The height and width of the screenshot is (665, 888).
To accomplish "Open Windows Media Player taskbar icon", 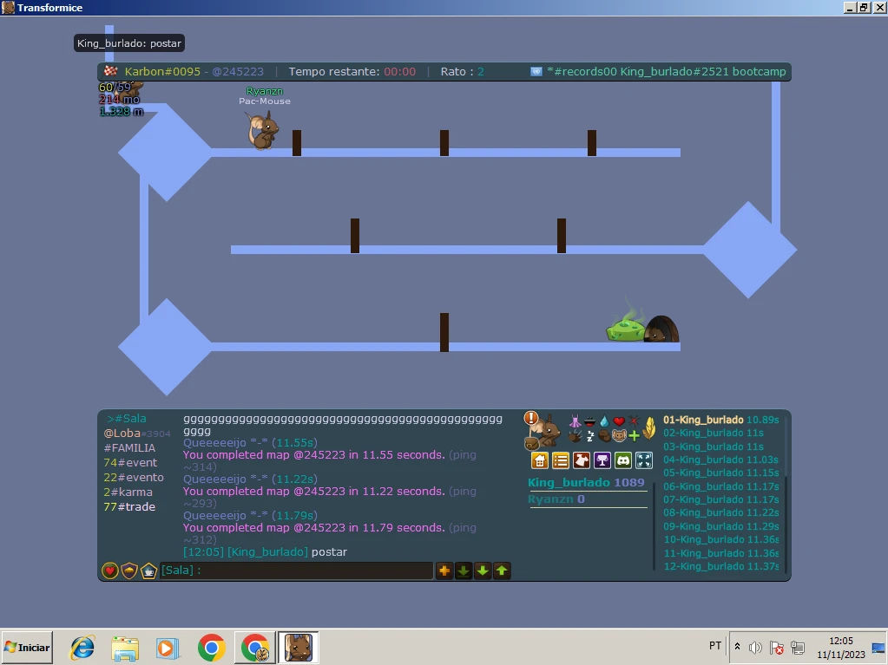I will pos(167,648).
